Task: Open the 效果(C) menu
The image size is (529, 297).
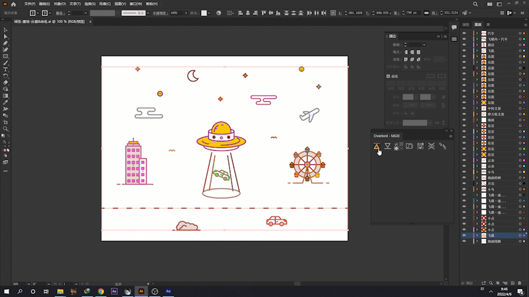Action: (105, 4)
